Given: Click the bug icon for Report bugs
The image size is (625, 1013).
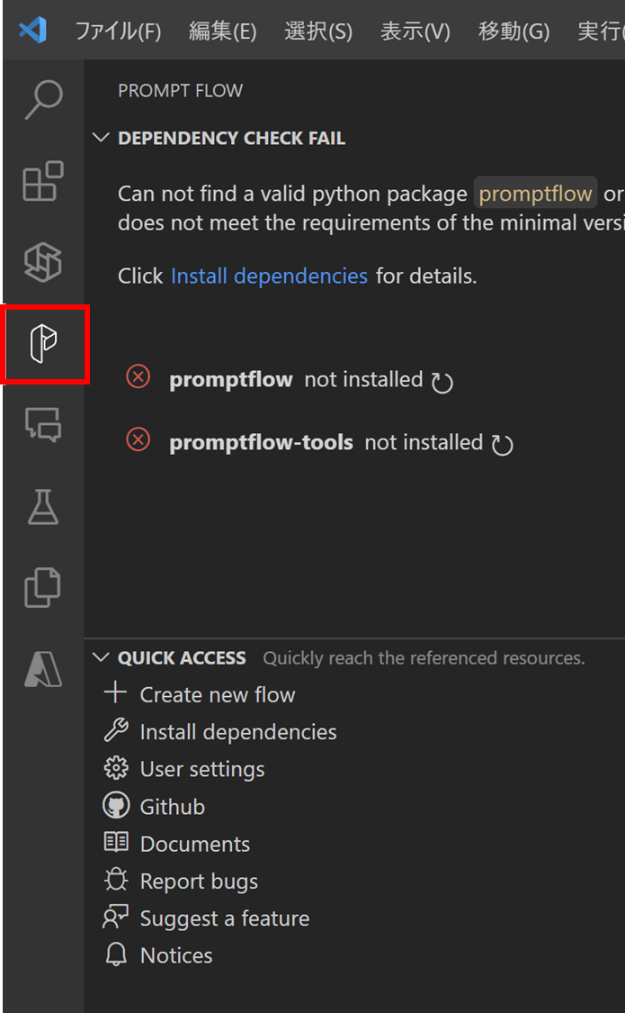Looking at the screenshot, I should [x=116, y=880].
